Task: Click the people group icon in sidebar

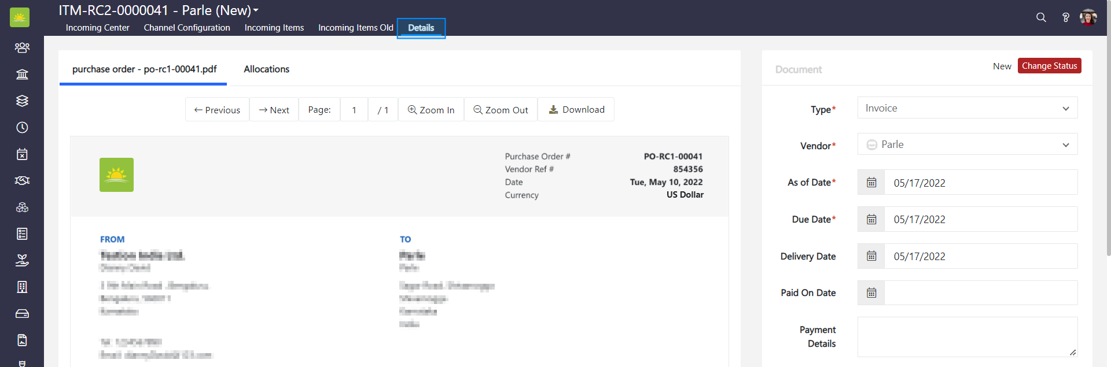Action: point(22,47)
